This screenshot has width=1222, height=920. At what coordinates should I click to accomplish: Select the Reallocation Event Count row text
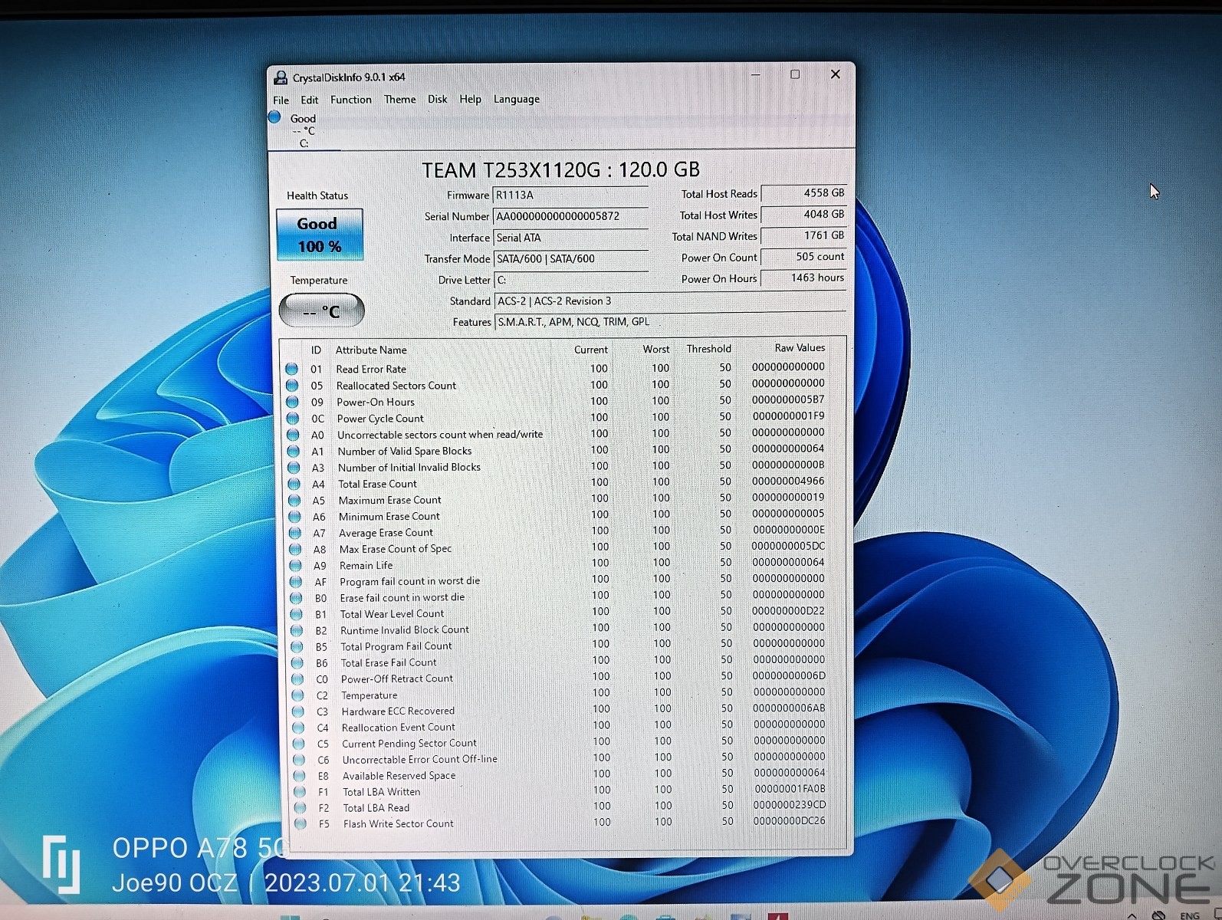click(x=399, y=728)
